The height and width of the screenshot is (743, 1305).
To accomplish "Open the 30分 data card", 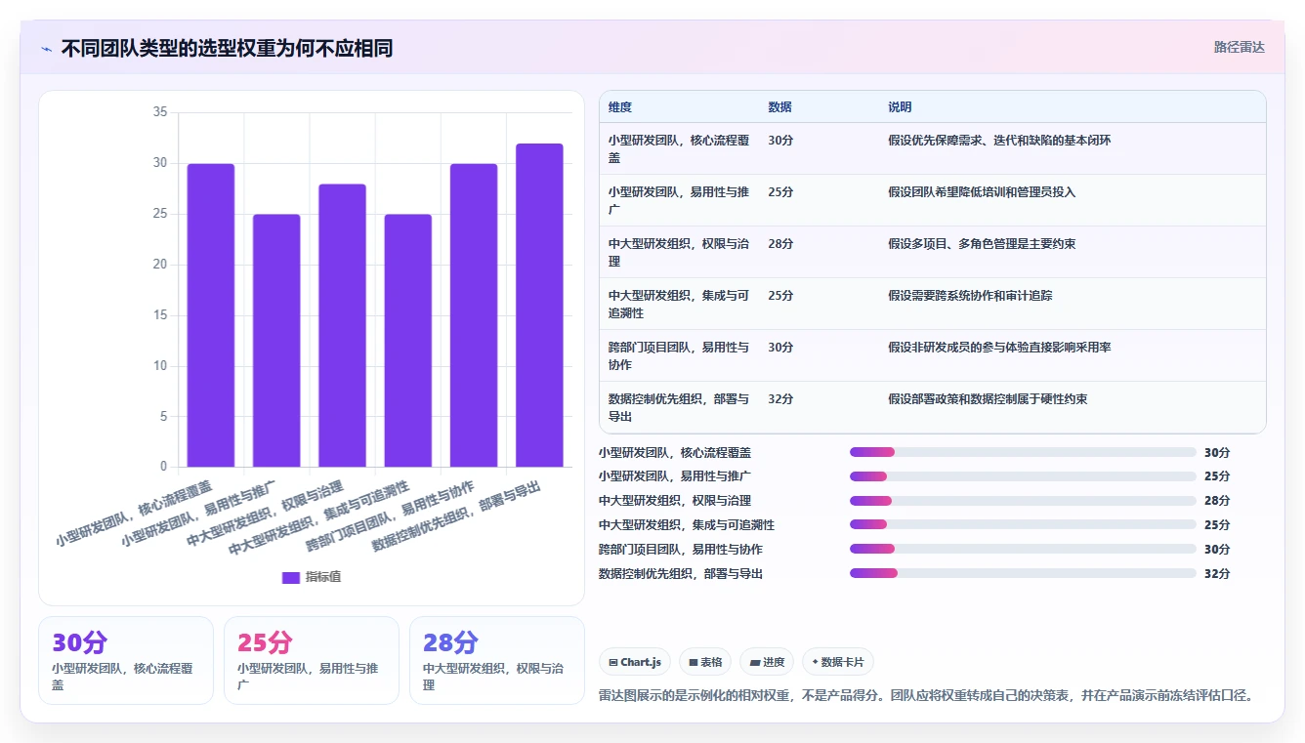I will pyautogui.click(x=126, y=660).
